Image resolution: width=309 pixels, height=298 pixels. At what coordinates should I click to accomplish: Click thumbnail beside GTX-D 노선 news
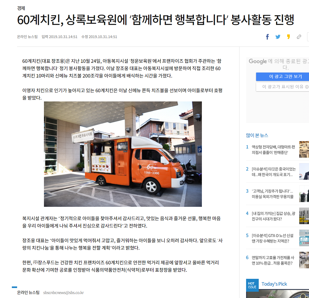(x=304, y=238)
